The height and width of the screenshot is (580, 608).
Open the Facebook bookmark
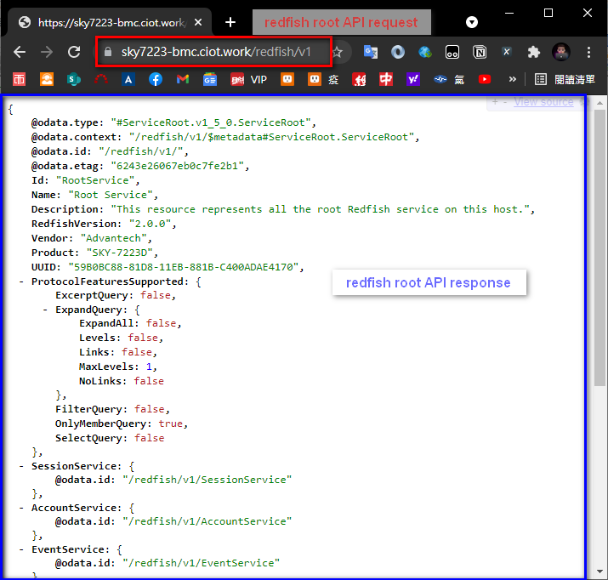(x=156, y=79)
